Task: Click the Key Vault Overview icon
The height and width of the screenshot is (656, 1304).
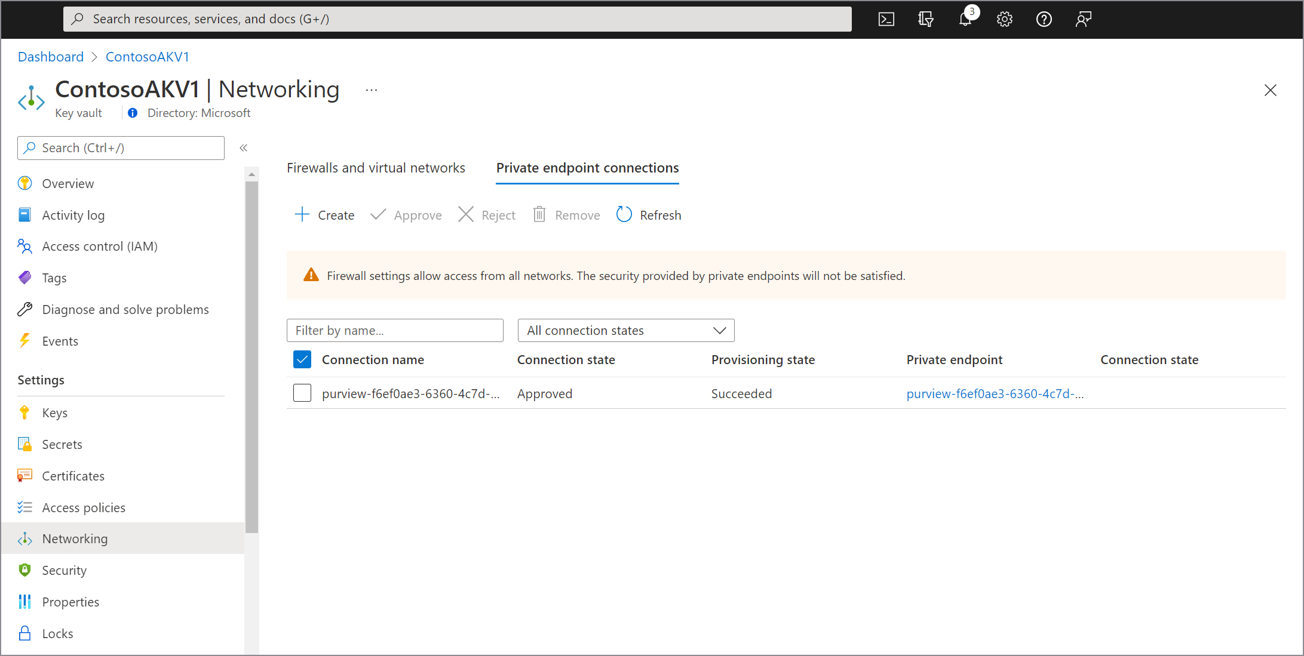Action: (x=27, y=183)
